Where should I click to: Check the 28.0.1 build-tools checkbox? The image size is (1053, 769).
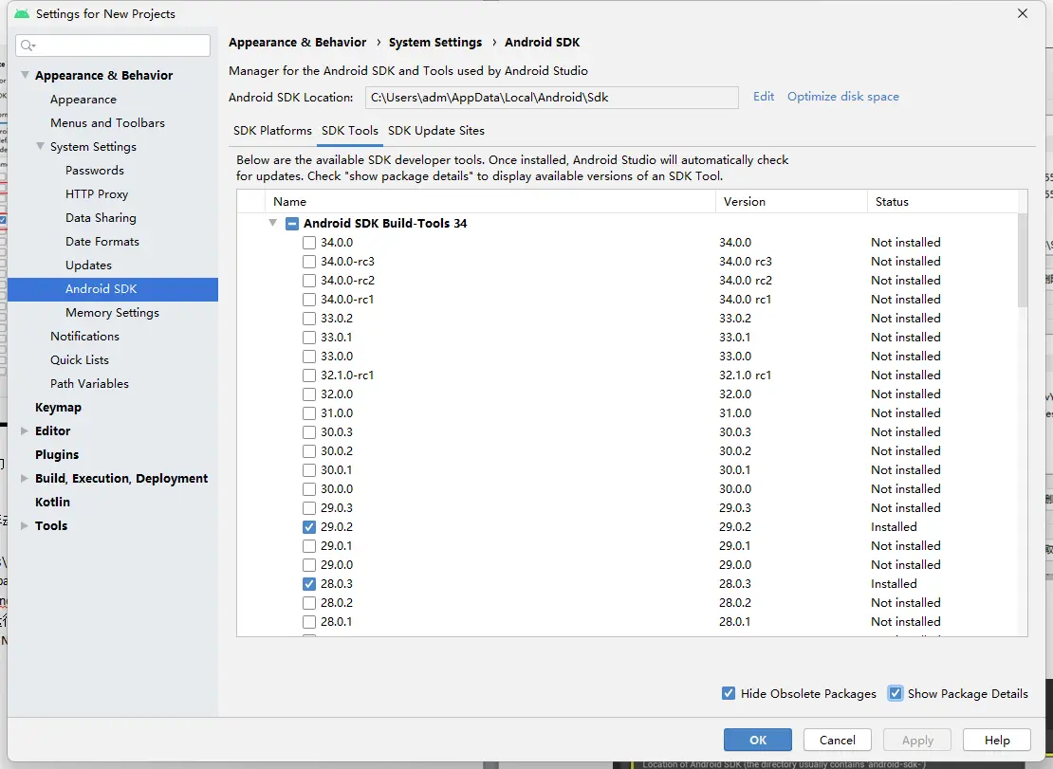pyautogui.click(x=309, y=621)
